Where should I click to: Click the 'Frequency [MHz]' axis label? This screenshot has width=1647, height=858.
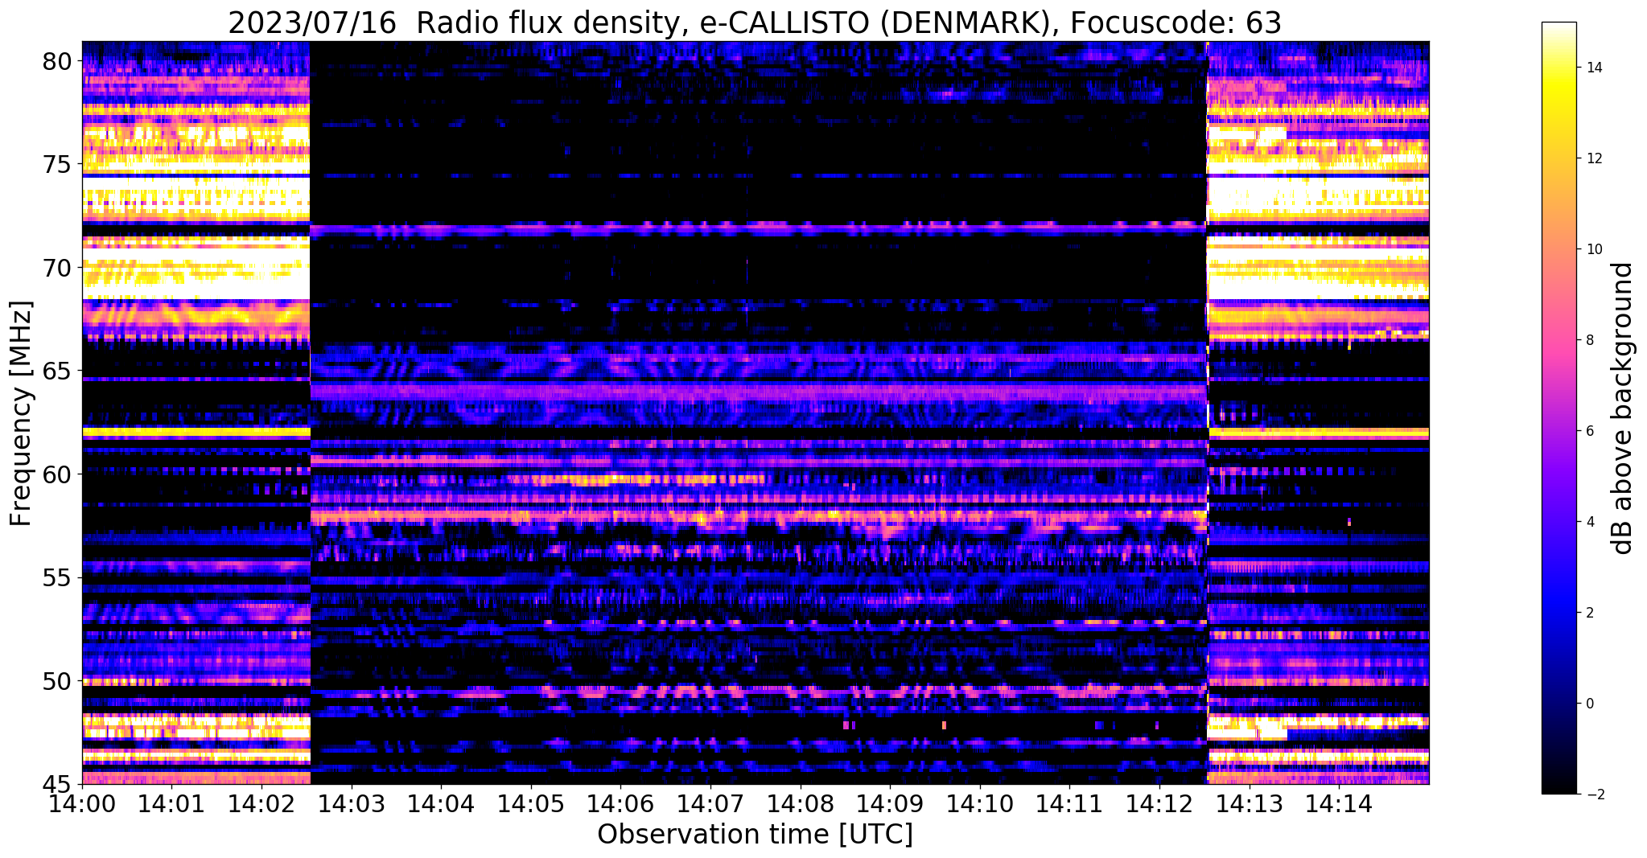coord(20,413)
